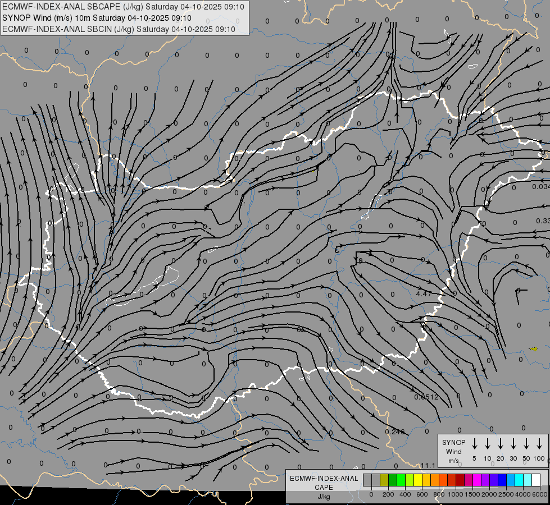
Task: Pick the bright green CAPE legend swatch
Action: click(401, 480)
